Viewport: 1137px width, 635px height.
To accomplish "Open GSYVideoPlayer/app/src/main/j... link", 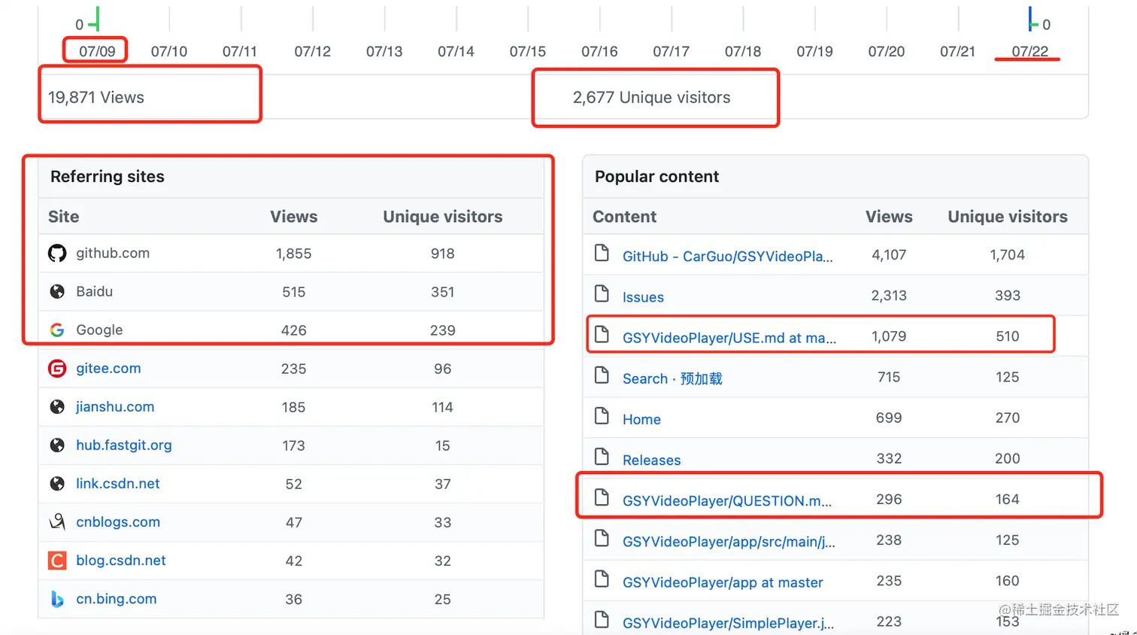I will (x=729, y=542).
